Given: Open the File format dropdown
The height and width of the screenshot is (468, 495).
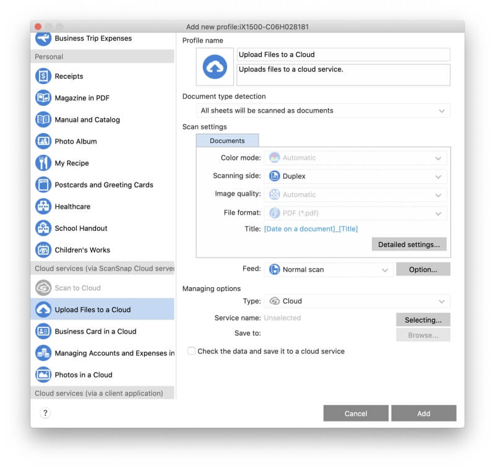Looking at the screenshot, I should (x=355, y=213).
